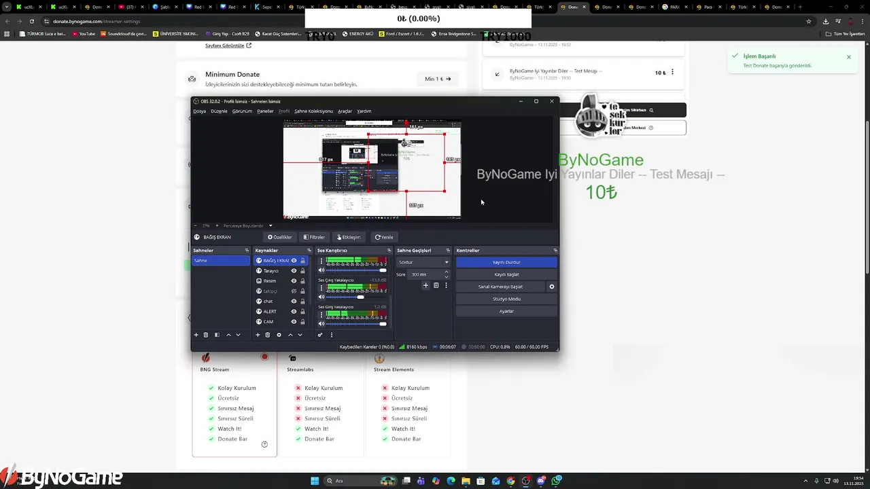
Task: Stop streaming with Yayını Durdur button
Action: pos(506,262)
